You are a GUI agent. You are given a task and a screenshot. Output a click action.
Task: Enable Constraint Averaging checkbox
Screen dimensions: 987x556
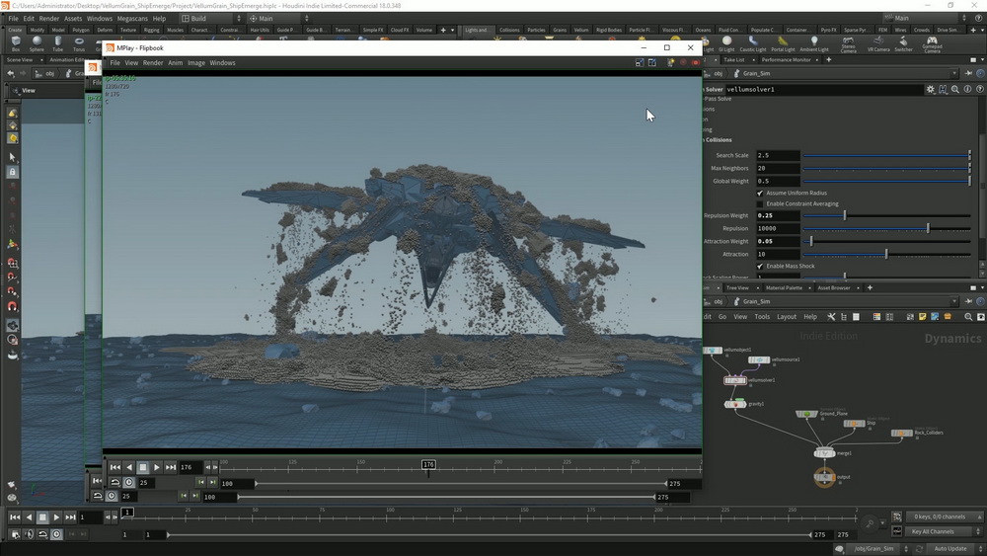coord(760,204)
